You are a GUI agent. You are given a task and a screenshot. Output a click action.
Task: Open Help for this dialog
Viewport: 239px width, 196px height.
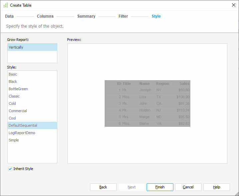(217, 187)
